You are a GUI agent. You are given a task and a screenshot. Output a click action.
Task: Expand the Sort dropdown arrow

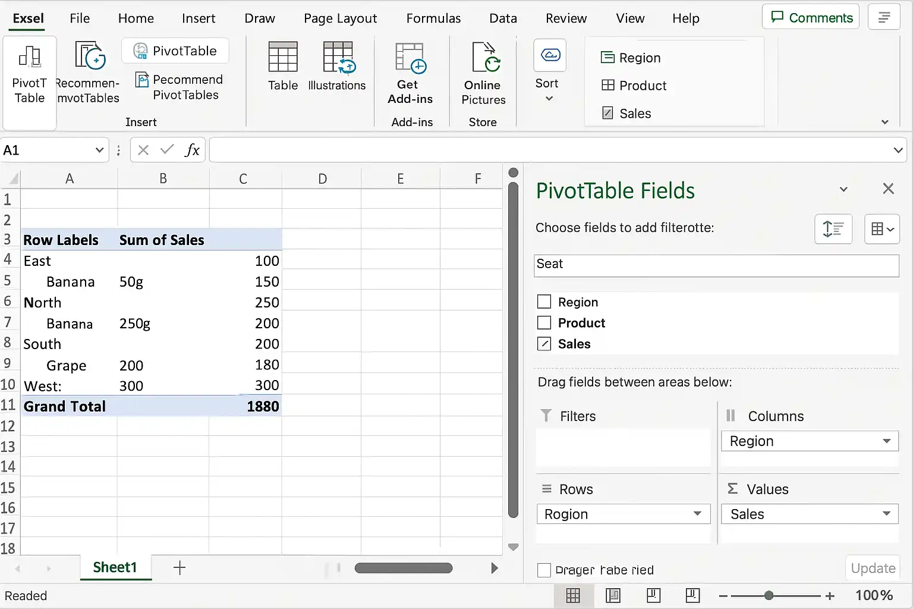[x=549, y=99]
